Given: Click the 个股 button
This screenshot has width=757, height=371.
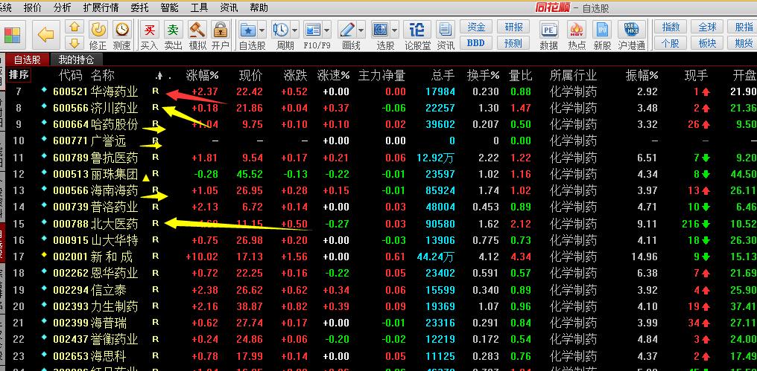Looking at the screenshot, I should pyautogui.click(x=671, y=43).
